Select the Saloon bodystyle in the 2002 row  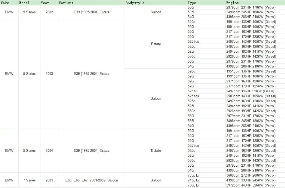[156, 12]
